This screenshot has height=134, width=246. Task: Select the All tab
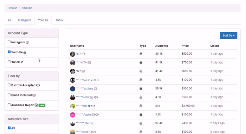click(x=10, y=20)
